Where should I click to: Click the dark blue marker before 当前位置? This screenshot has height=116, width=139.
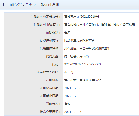4,5
